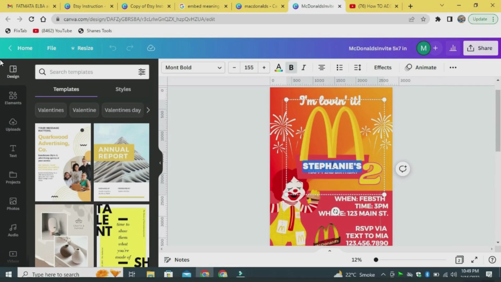The image size is (501, 282).
Task: Apply bulleted list formatting
Action: click(x=339, y=68)
